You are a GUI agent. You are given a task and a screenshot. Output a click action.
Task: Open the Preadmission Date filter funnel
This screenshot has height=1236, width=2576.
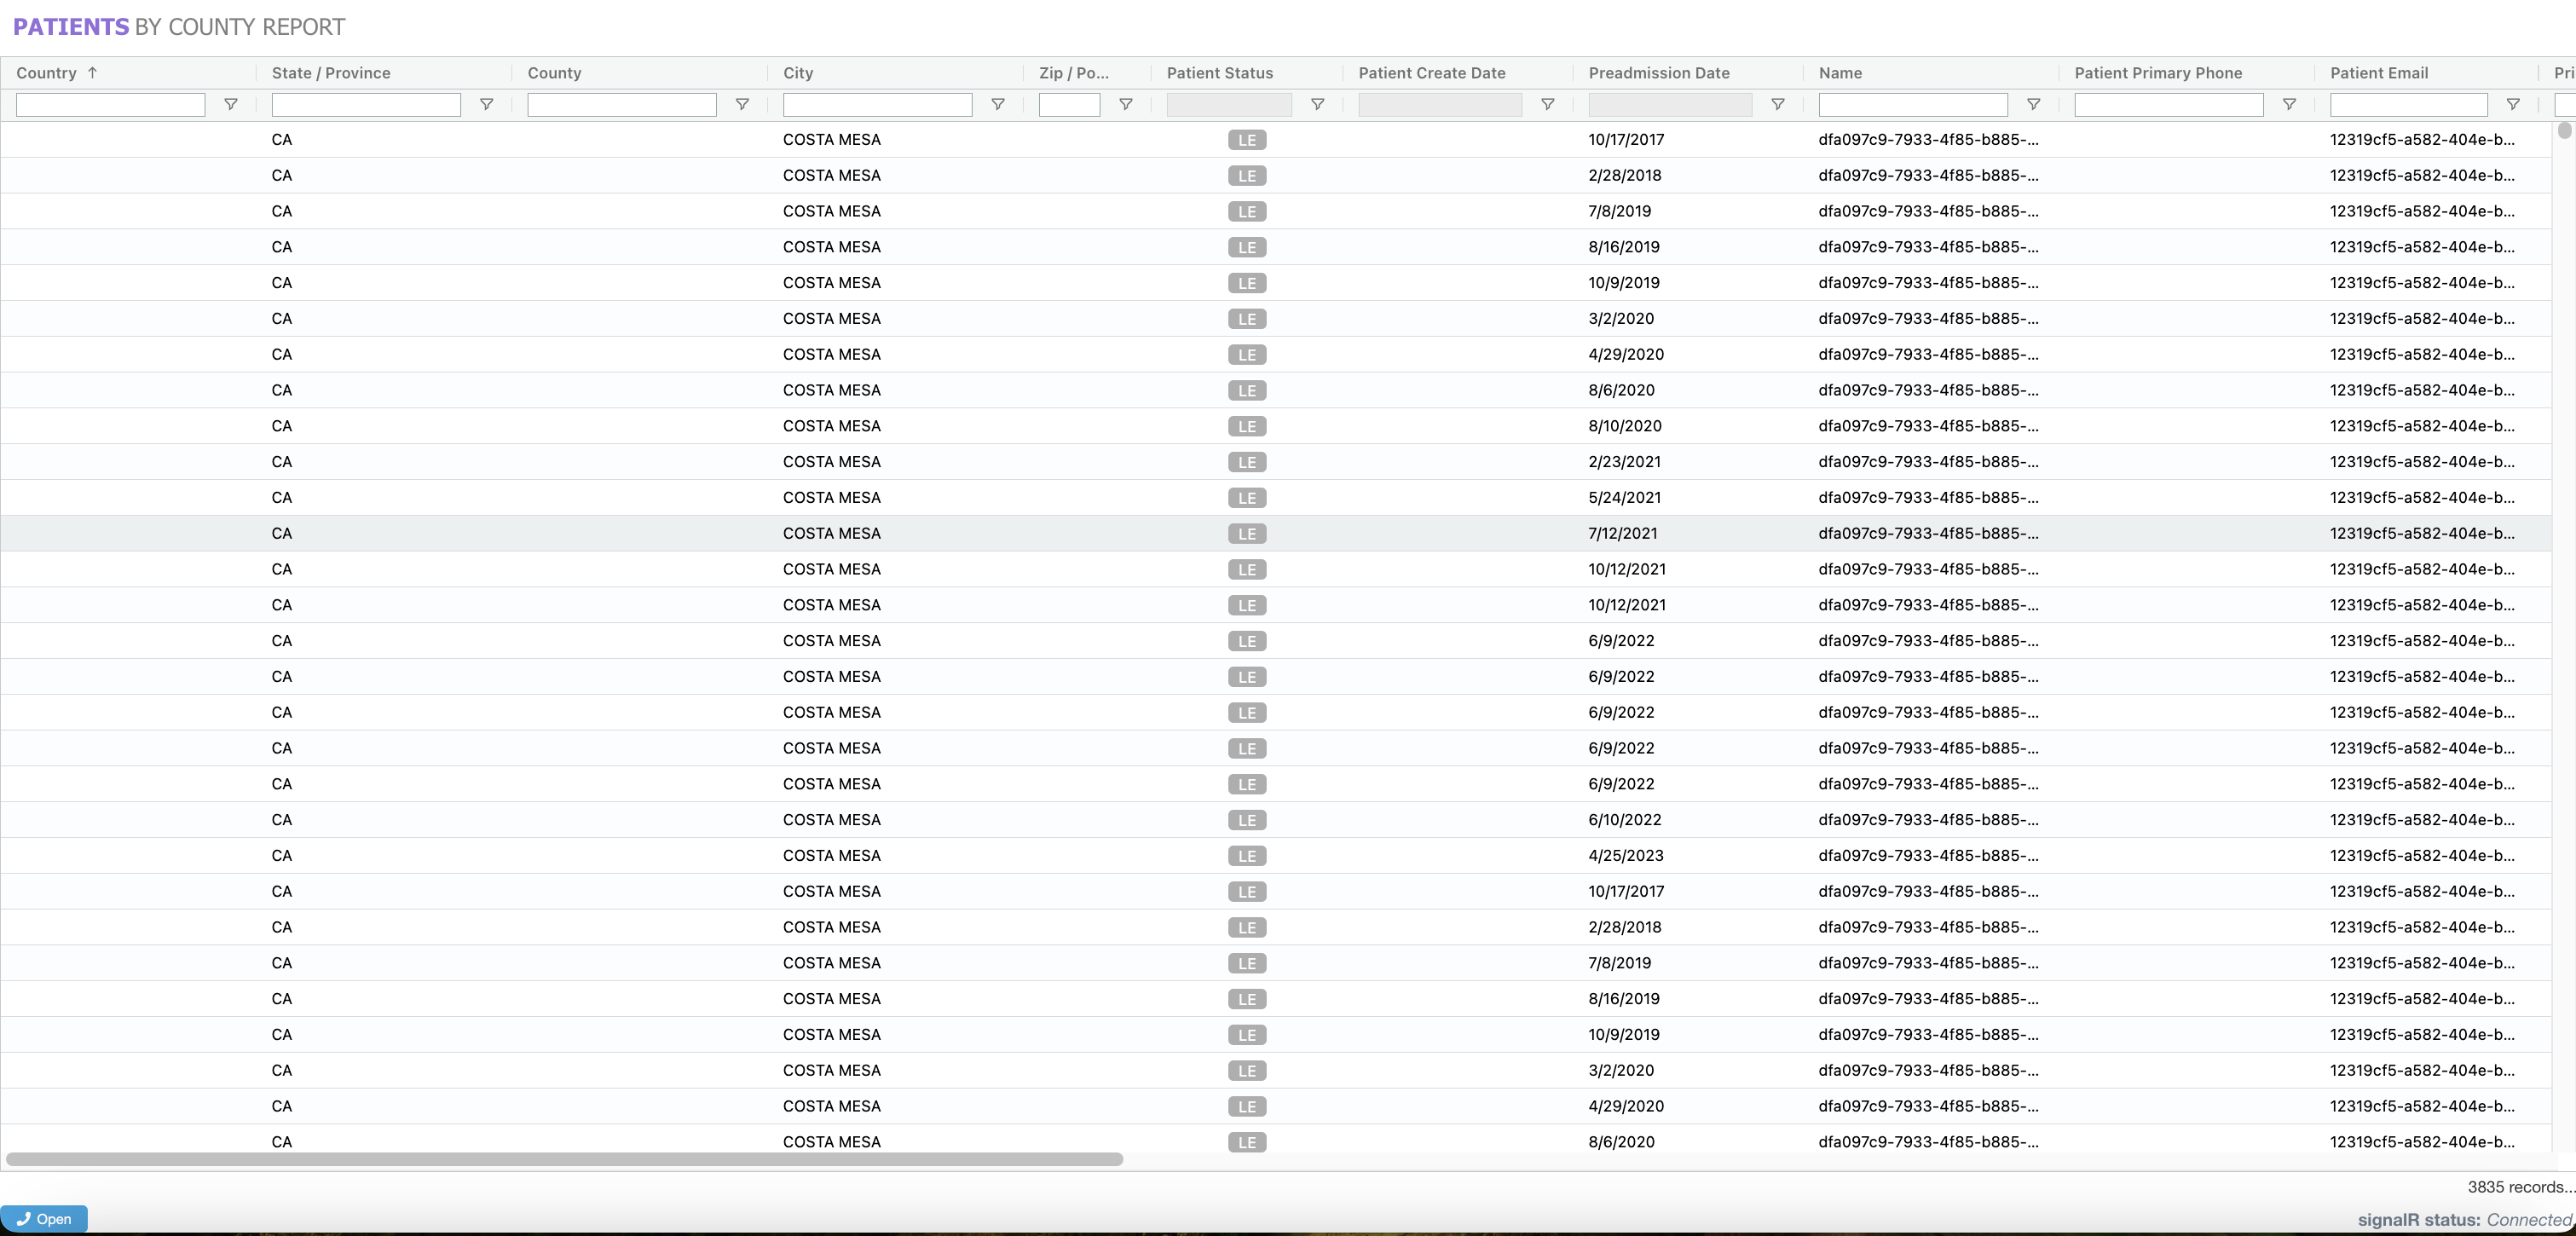(x=1777, y=104)
